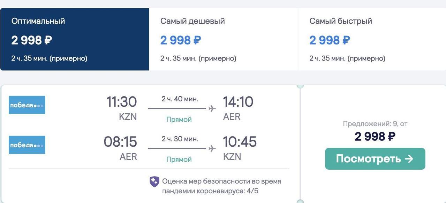Click the 10:45 return arrival time
Screen dimensions: 446x203
tap(240, 142)
